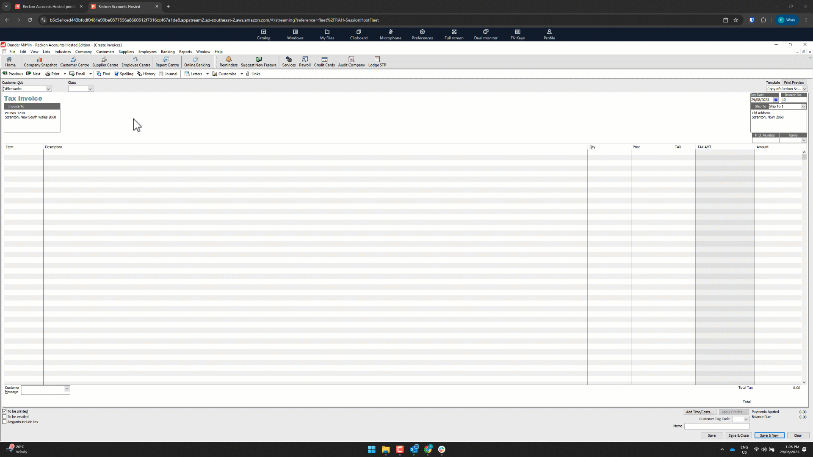The height and width of the screenshot is (457, 813).
Task: Launch Online Banking from the toolbar
Action: (197, 62)
